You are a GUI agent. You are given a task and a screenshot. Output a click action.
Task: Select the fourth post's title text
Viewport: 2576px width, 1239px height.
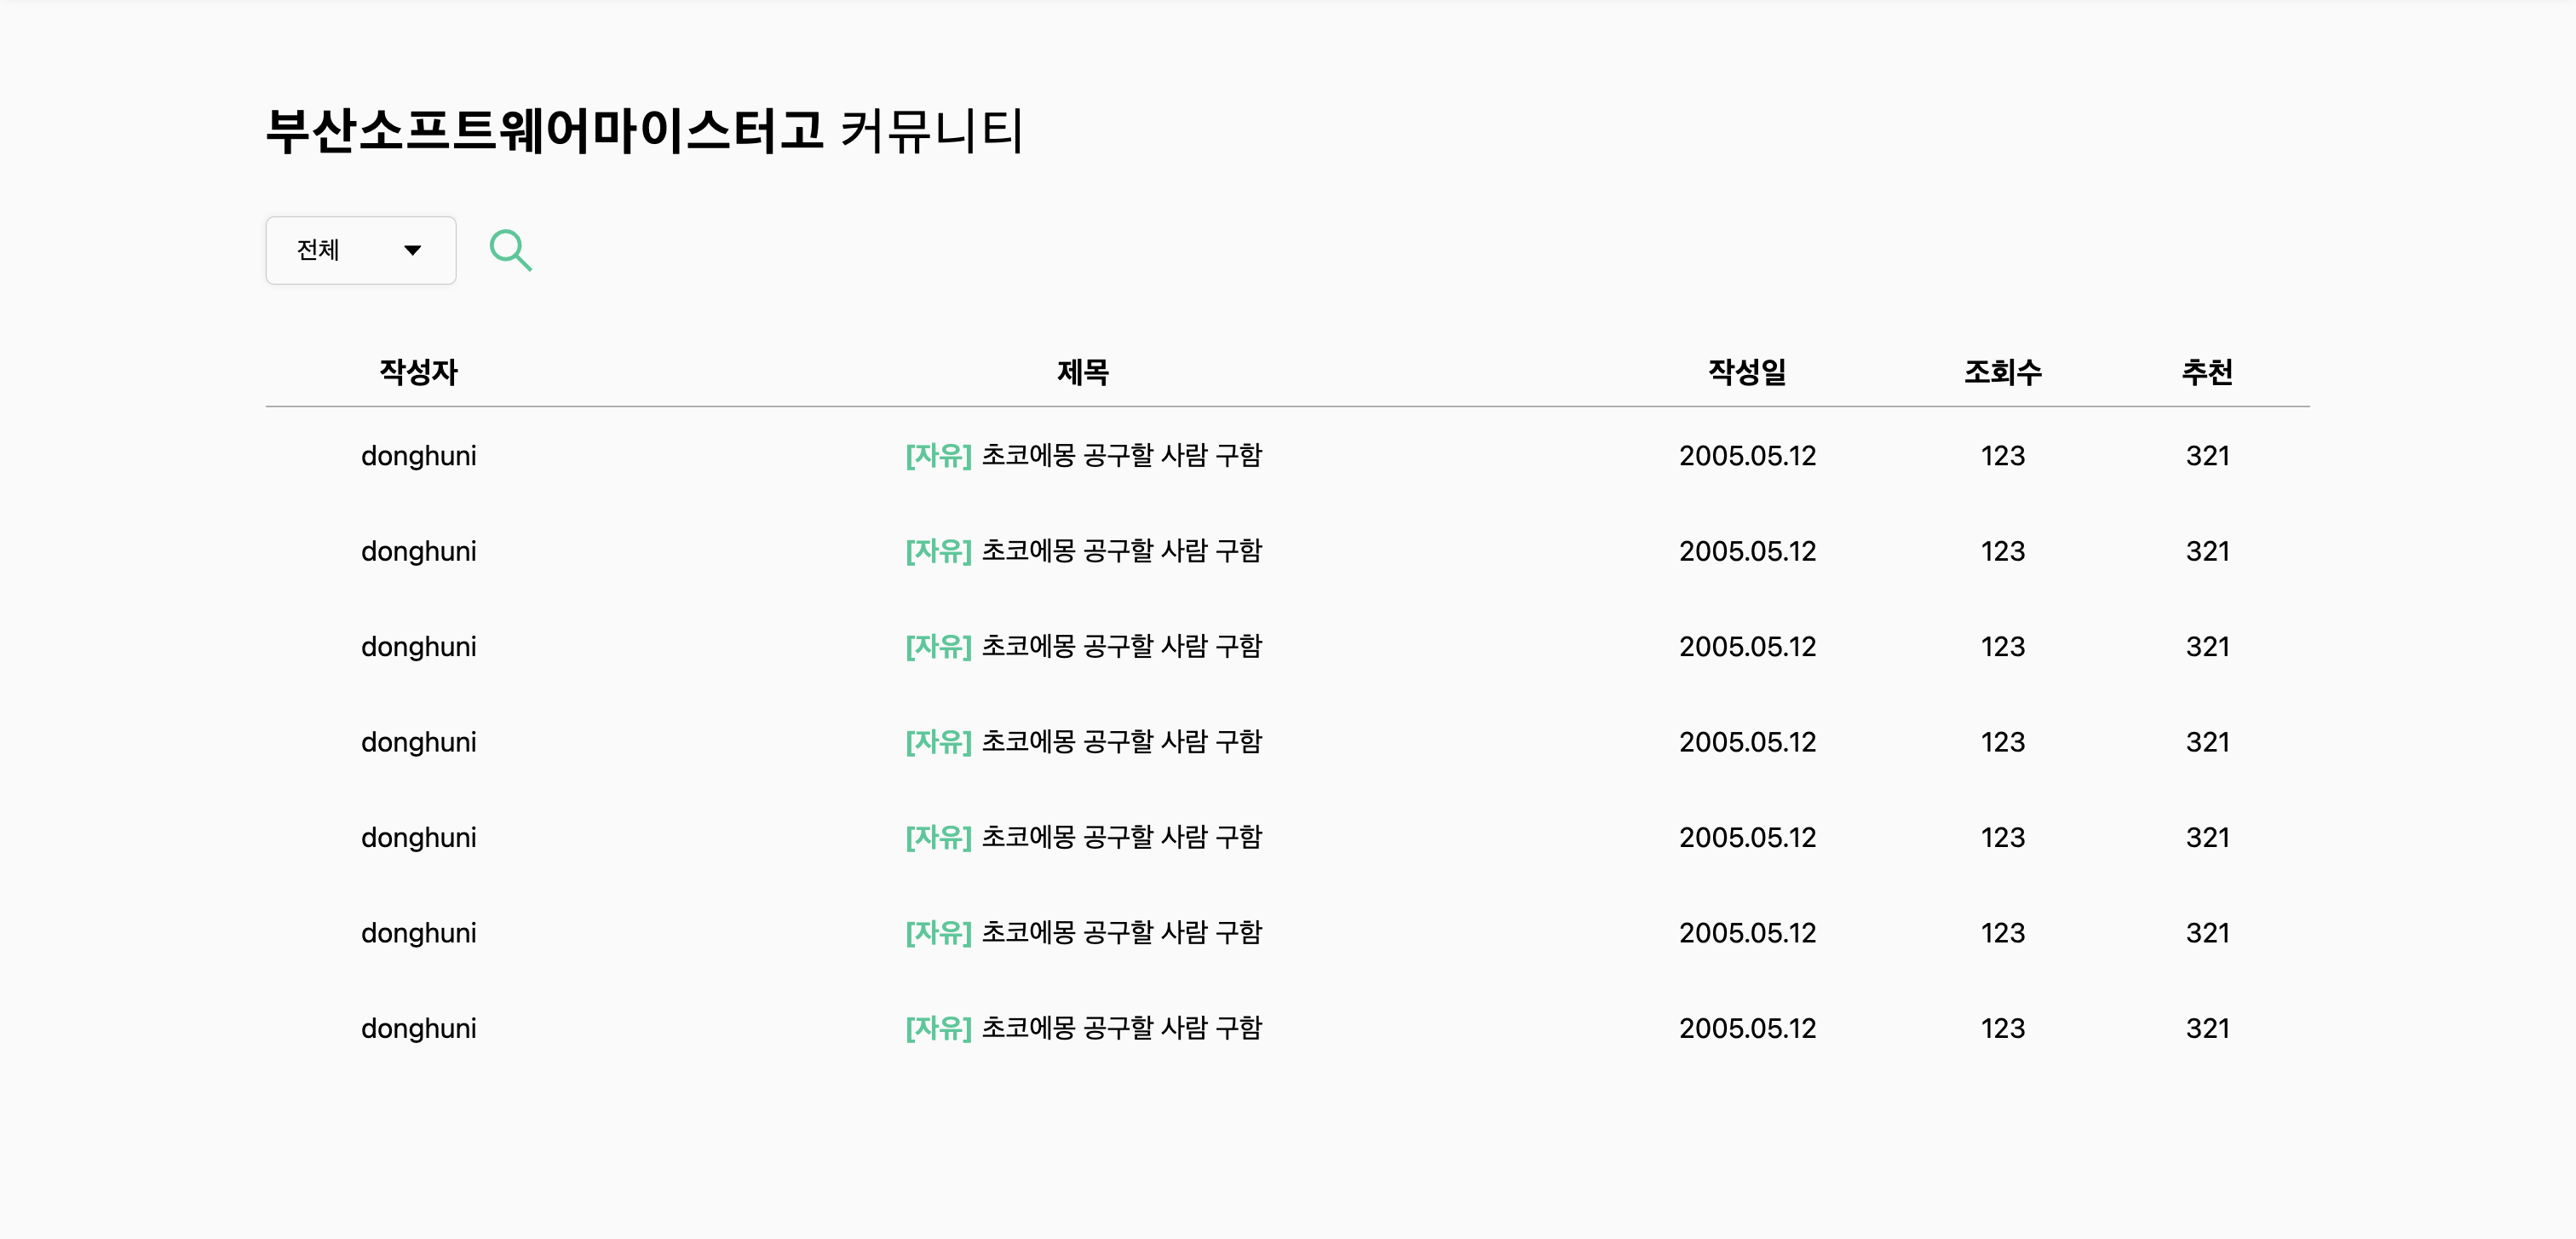[1121, 742]
